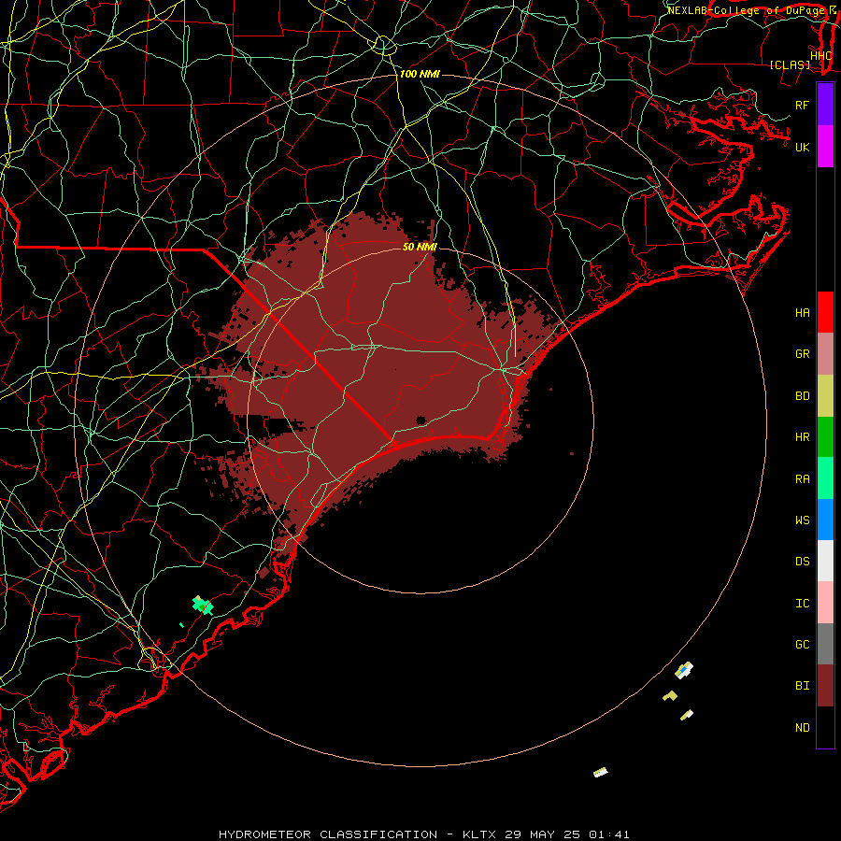Click the RA legend label
The width and height of the screenshot is (841, 841).
(803, 478)
